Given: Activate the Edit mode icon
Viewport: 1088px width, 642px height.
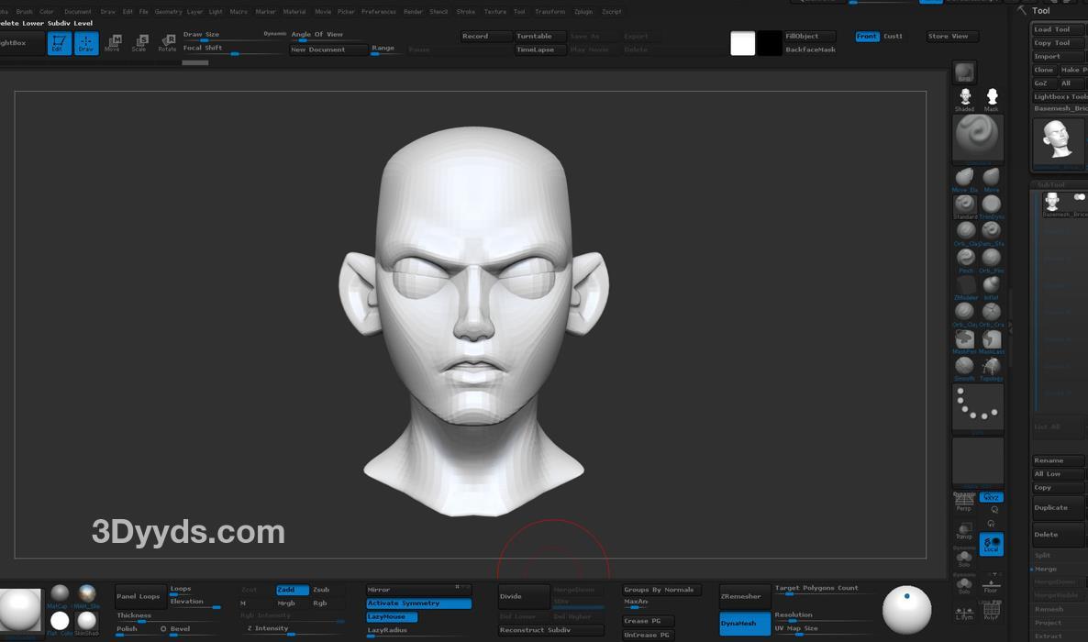Looking at the screenshot, I should point(60,43).
